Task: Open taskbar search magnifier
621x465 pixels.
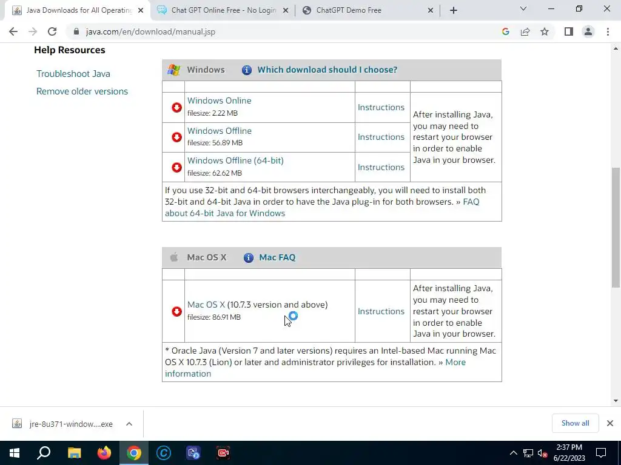Action: tap(44, 453)
